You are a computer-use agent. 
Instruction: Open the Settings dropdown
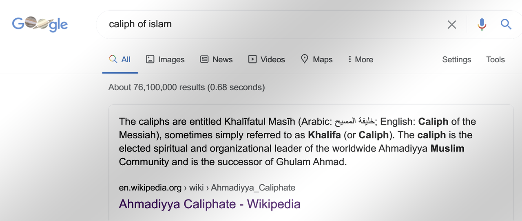(x=456, y=59)
